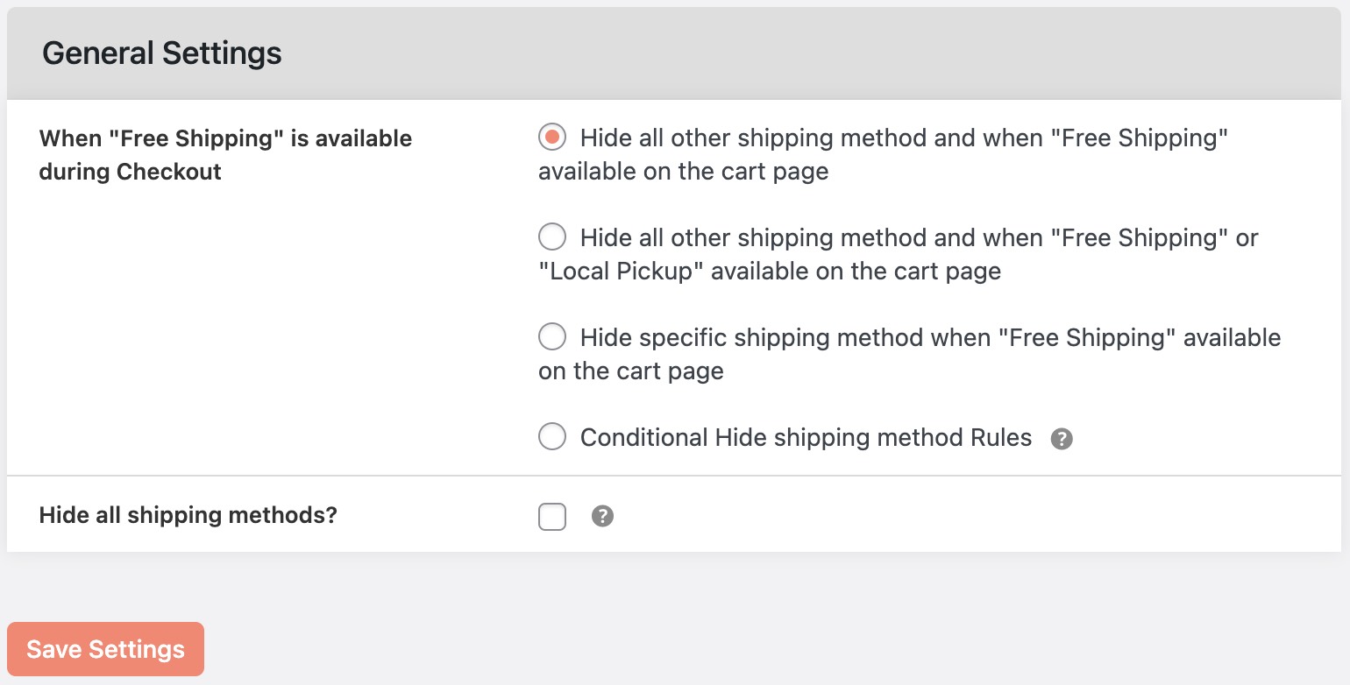Select 'Hide specific shipping method' radio button

coord(552,337)
